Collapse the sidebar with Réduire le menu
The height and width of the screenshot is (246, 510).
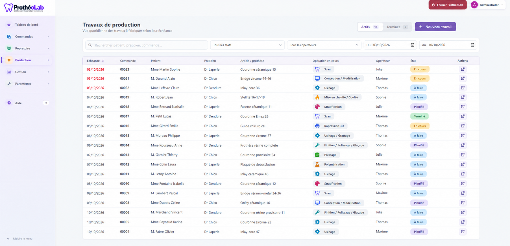pos(20,239)
